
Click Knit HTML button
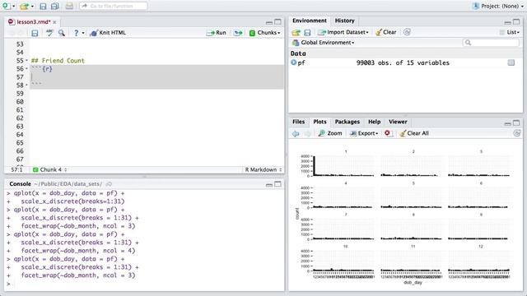click(108, 33)
